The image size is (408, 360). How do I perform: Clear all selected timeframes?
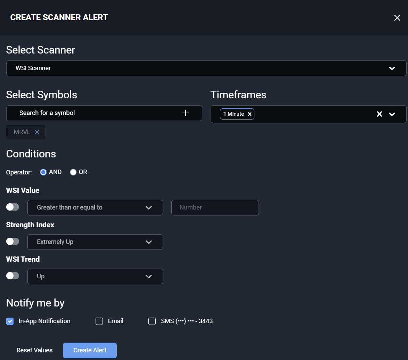380,114
